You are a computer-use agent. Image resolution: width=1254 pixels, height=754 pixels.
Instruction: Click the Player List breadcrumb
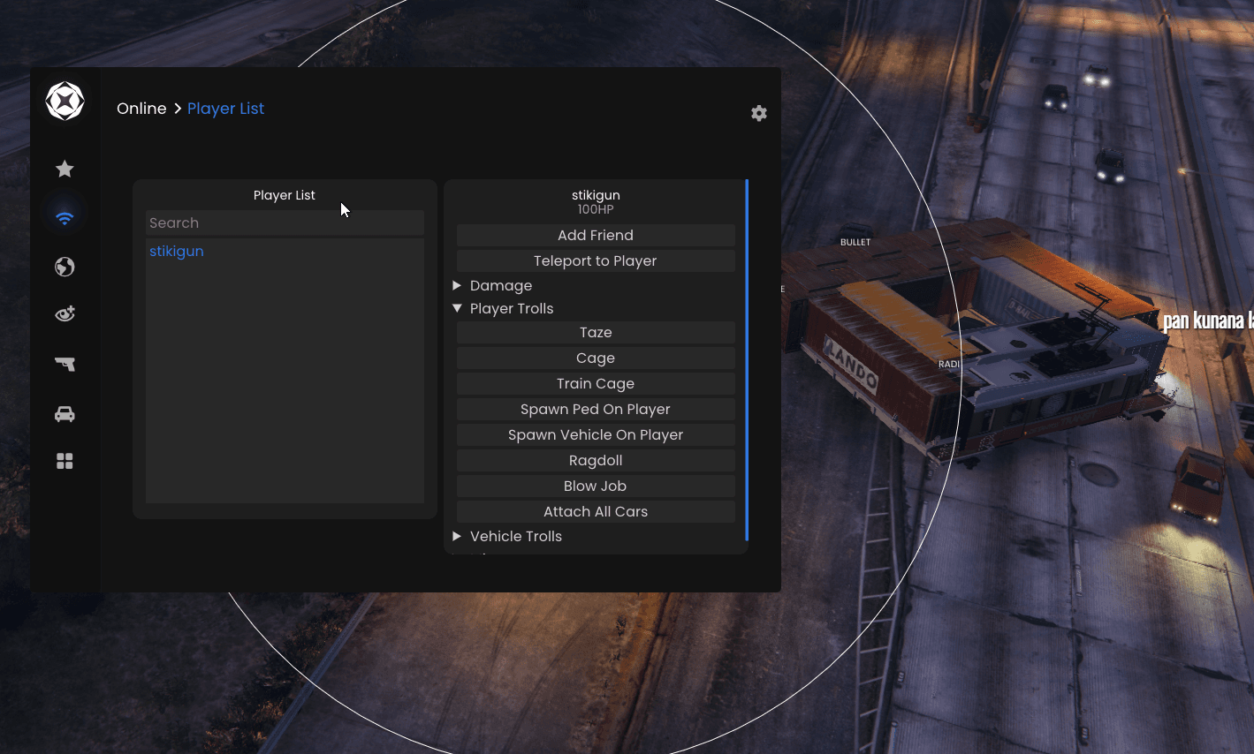coord(225,109)
